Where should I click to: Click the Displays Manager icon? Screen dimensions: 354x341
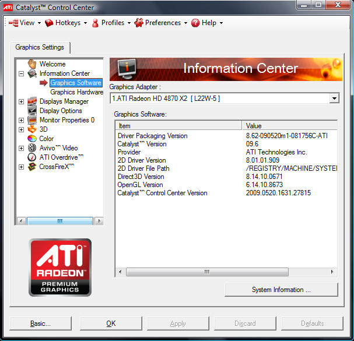32,101
